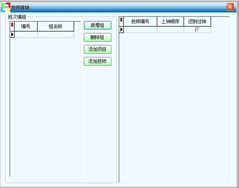
Task: Select the 迟到过钟 column header
Action: (197, 22)
